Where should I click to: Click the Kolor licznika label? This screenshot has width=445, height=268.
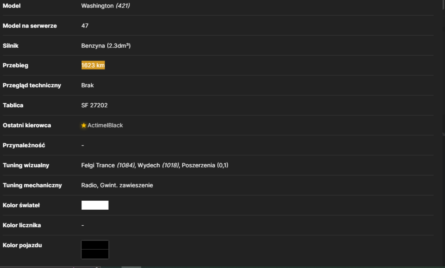[22, 225]
